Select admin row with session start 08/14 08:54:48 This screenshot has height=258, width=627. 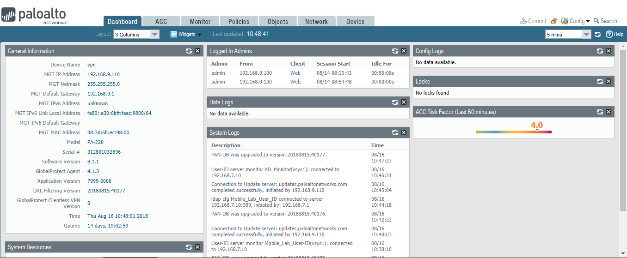pos(307,82)
